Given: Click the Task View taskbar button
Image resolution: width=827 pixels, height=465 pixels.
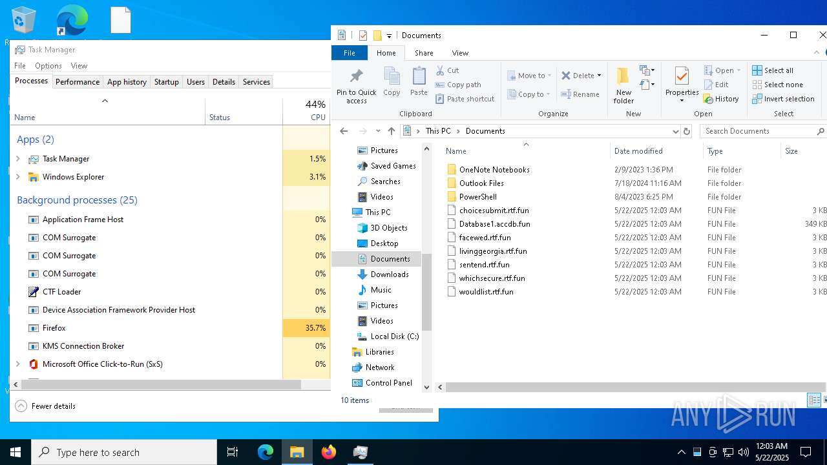Looking at the screenshot, I should pyautogui.click(x=233, y=452).
